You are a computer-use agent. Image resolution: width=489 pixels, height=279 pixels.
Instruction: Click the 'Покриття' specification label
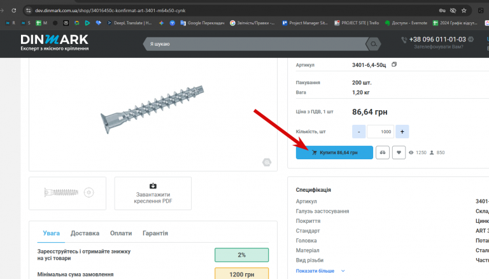pyautogui.click(x=308, y=221)
